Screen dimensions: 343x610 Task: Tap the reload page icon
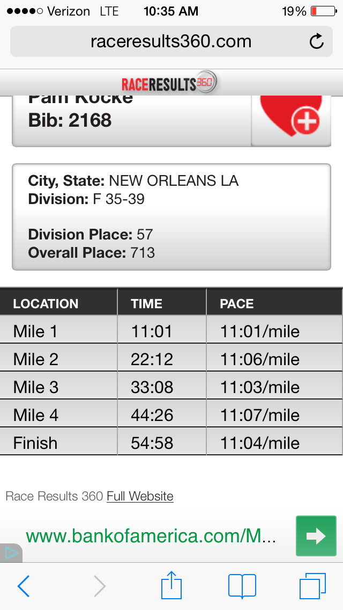coord(317,41)
